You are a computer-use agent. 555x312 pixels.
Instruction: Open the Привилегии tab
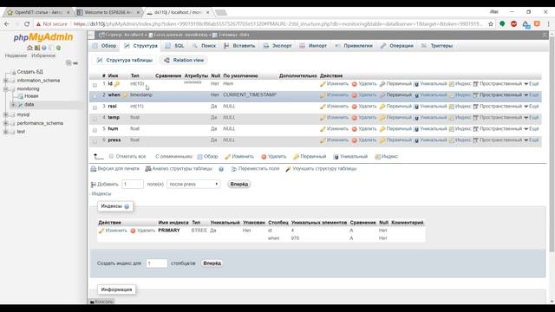pos(354,46)
